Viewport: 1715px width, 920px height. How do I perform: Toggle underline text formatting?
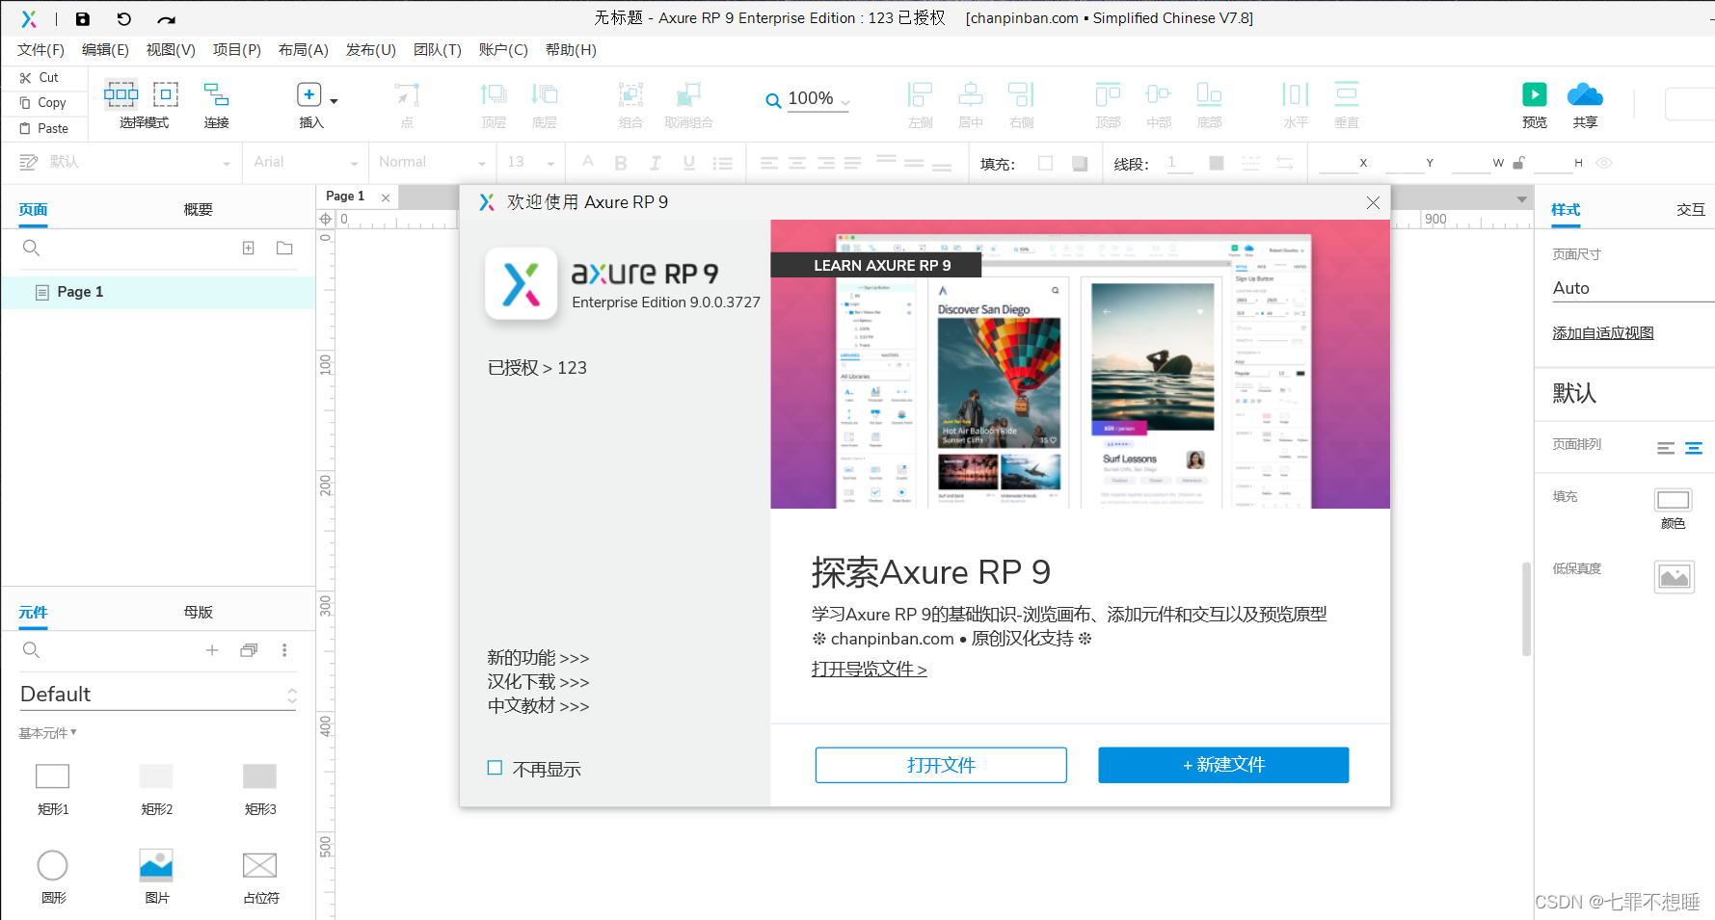point(689,163)
